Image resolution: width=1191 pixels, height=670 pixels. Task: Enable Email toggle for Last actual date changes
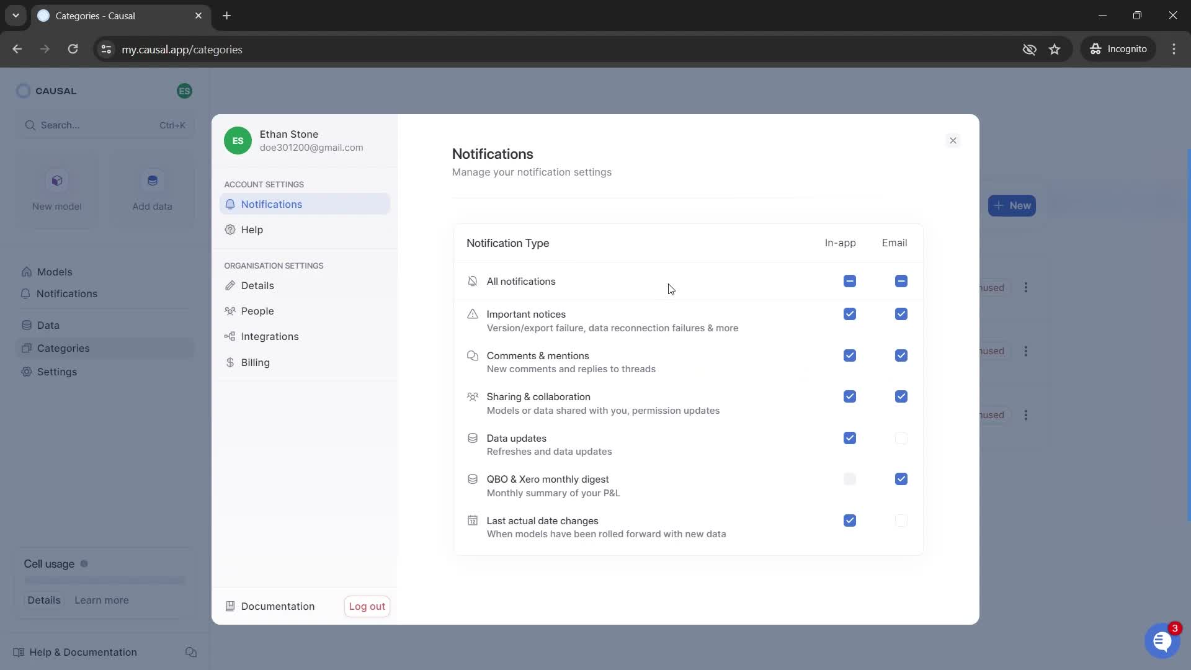(x=901, y=520)
